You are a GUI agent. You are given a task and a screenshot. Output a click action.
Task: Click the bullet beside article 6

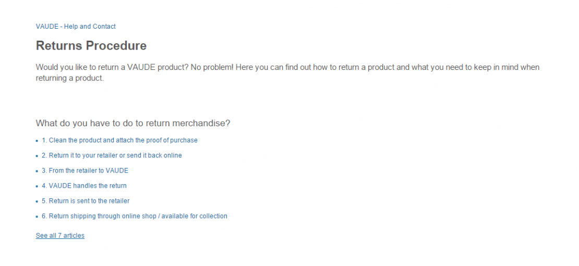[x=37, y=216]
